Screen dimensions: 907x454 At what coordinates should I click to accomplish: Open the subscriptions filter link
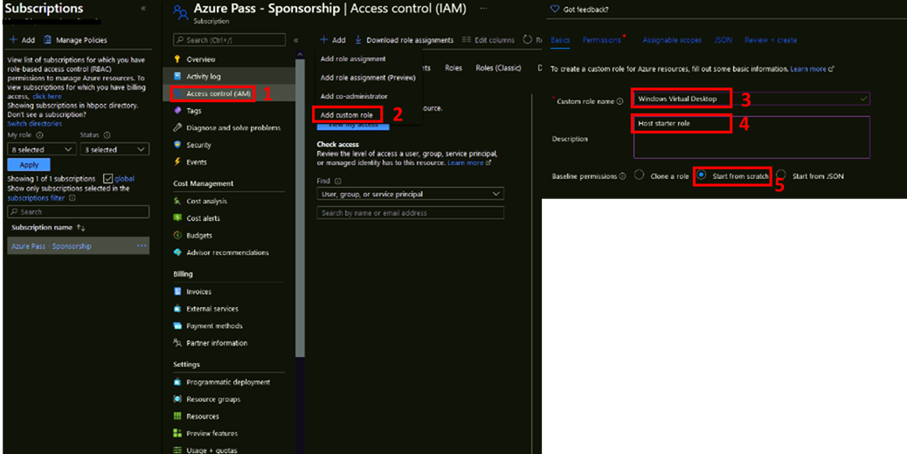pos(36,197)
